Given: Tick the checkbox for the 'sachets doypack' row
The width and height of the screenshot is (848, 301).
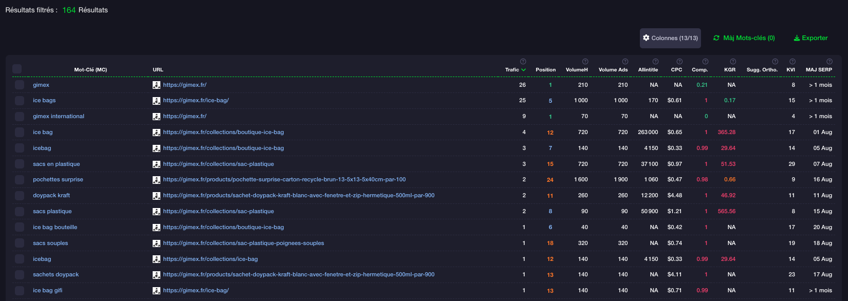Looking at the screenshot, I should pos(20,275).
